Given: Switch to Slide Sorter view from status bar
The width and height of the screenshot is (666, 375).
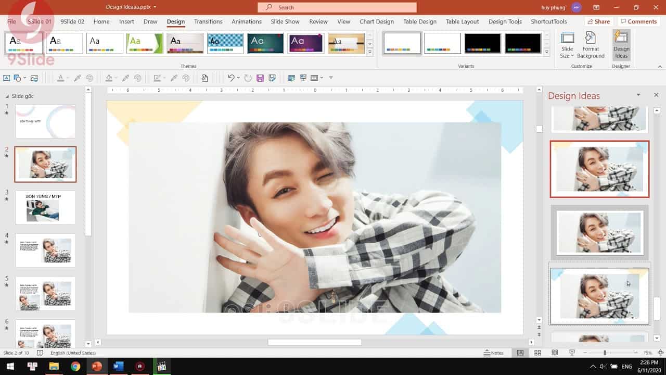Looking at the screenshot, I should pos(537,353).
